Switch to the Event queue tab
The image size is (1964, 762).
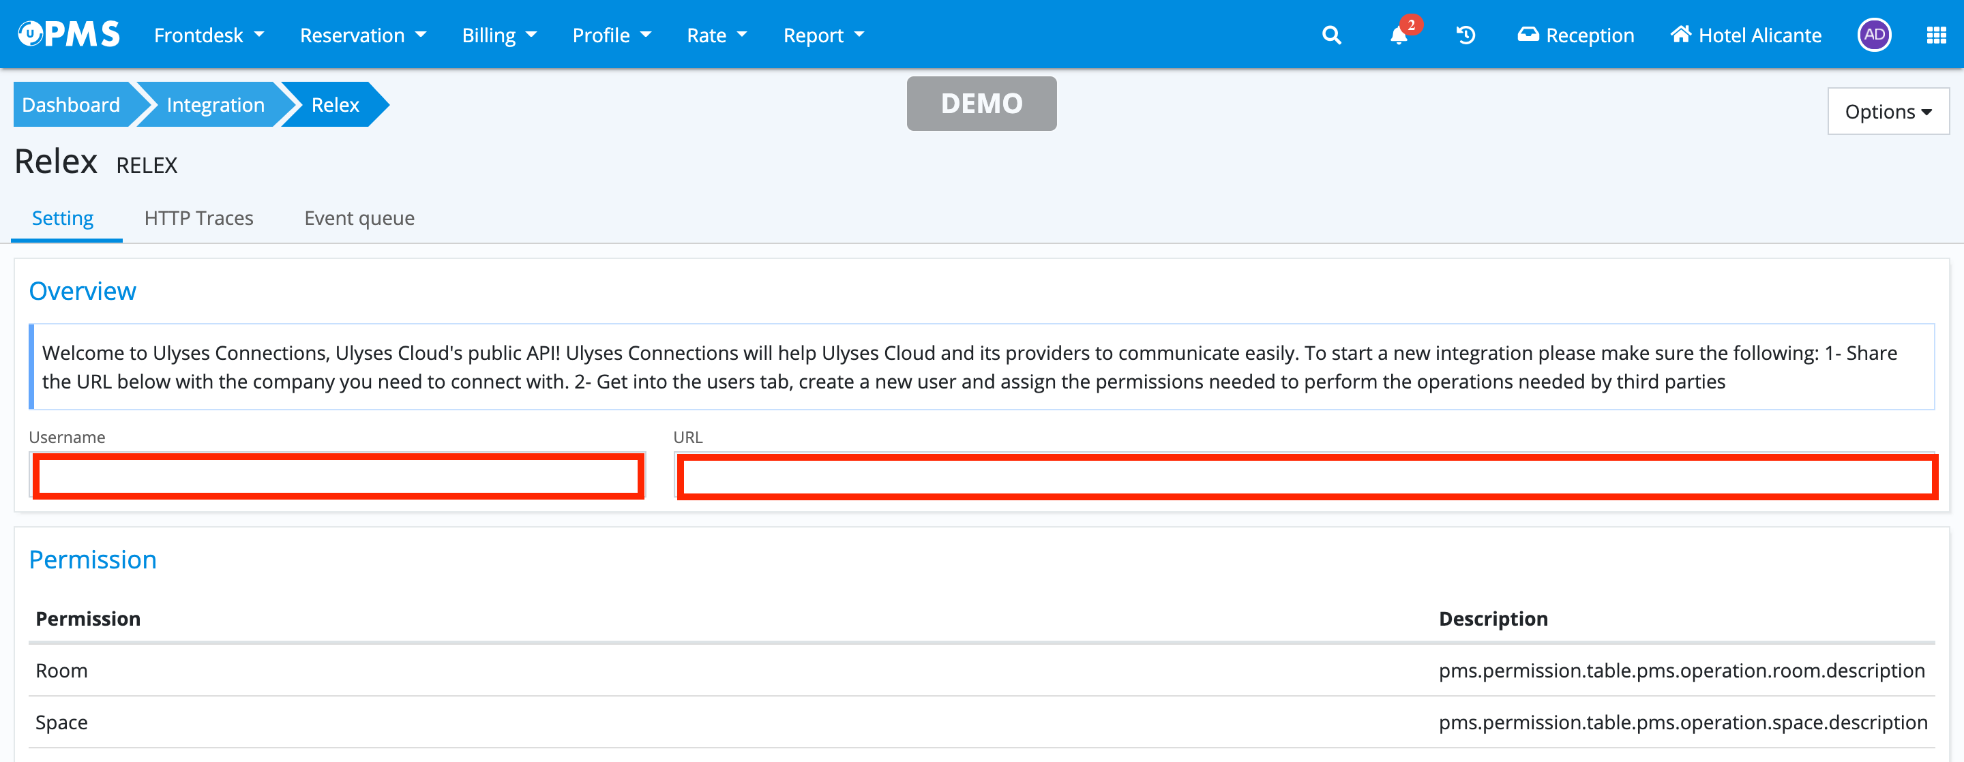coord(359,218)
